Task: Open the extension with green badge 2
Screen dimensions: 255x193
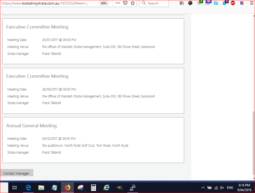Action: pos(199,3)
